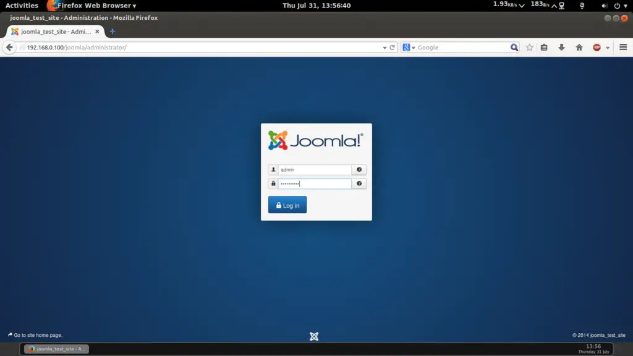Open a new tab with plus button
Image resolution: width=633 pixels, height=356 pixels.
tap(113, 32)
